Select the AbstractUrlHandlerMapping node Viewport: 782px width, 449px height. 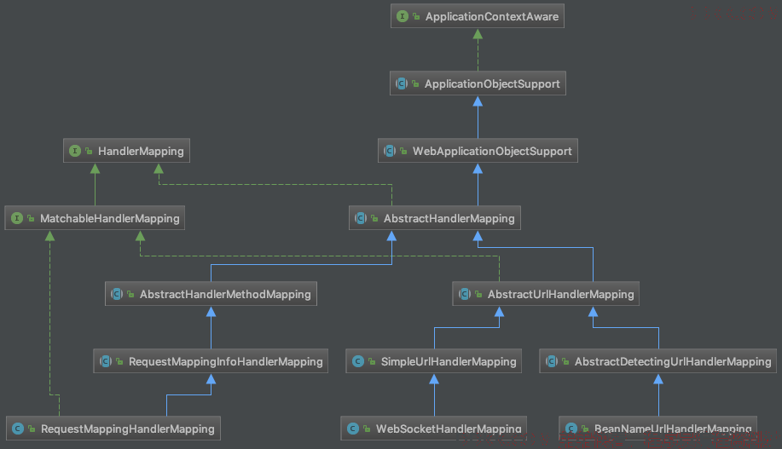pyautogui.click(x=546, y=294)
